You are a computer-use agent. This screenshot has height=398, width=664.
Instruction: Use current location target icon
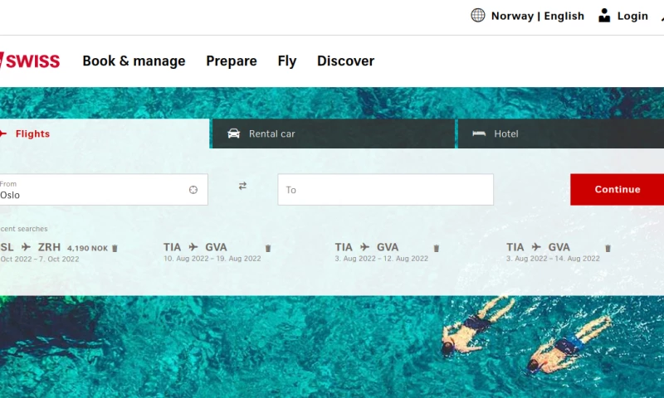(x=193, y=190)
